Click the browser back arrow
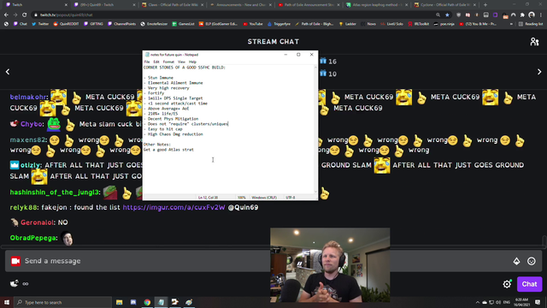The image size is (547, 308). tap(6, 15)
